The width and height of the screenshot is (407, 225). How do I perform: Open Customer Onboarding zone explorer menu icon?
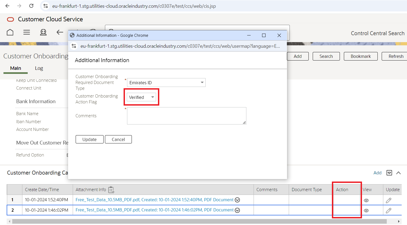click(x=389, y=173)
